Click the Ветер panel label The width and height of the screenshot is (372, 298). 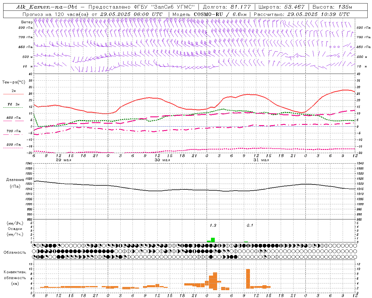tap(27, 22)
